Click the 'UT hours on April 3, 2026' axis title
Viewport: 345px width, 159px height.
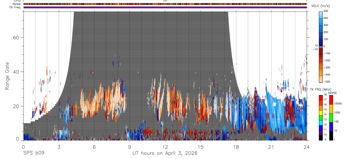click(165, 153)
